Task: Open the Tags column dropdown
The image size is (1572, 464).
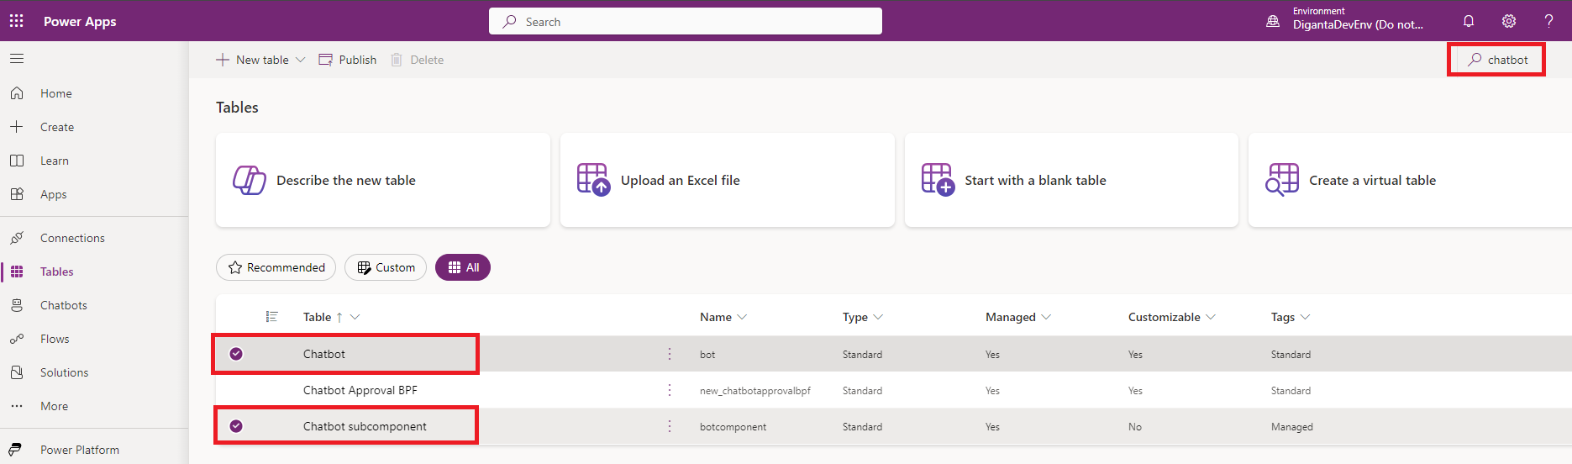Action: click(x=1305, y=317)
